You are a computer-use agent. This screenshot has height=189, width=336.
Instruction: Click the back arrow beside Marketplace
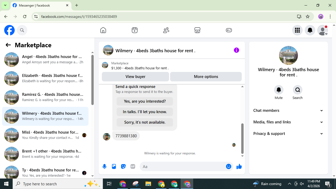[x=8, y=45]
